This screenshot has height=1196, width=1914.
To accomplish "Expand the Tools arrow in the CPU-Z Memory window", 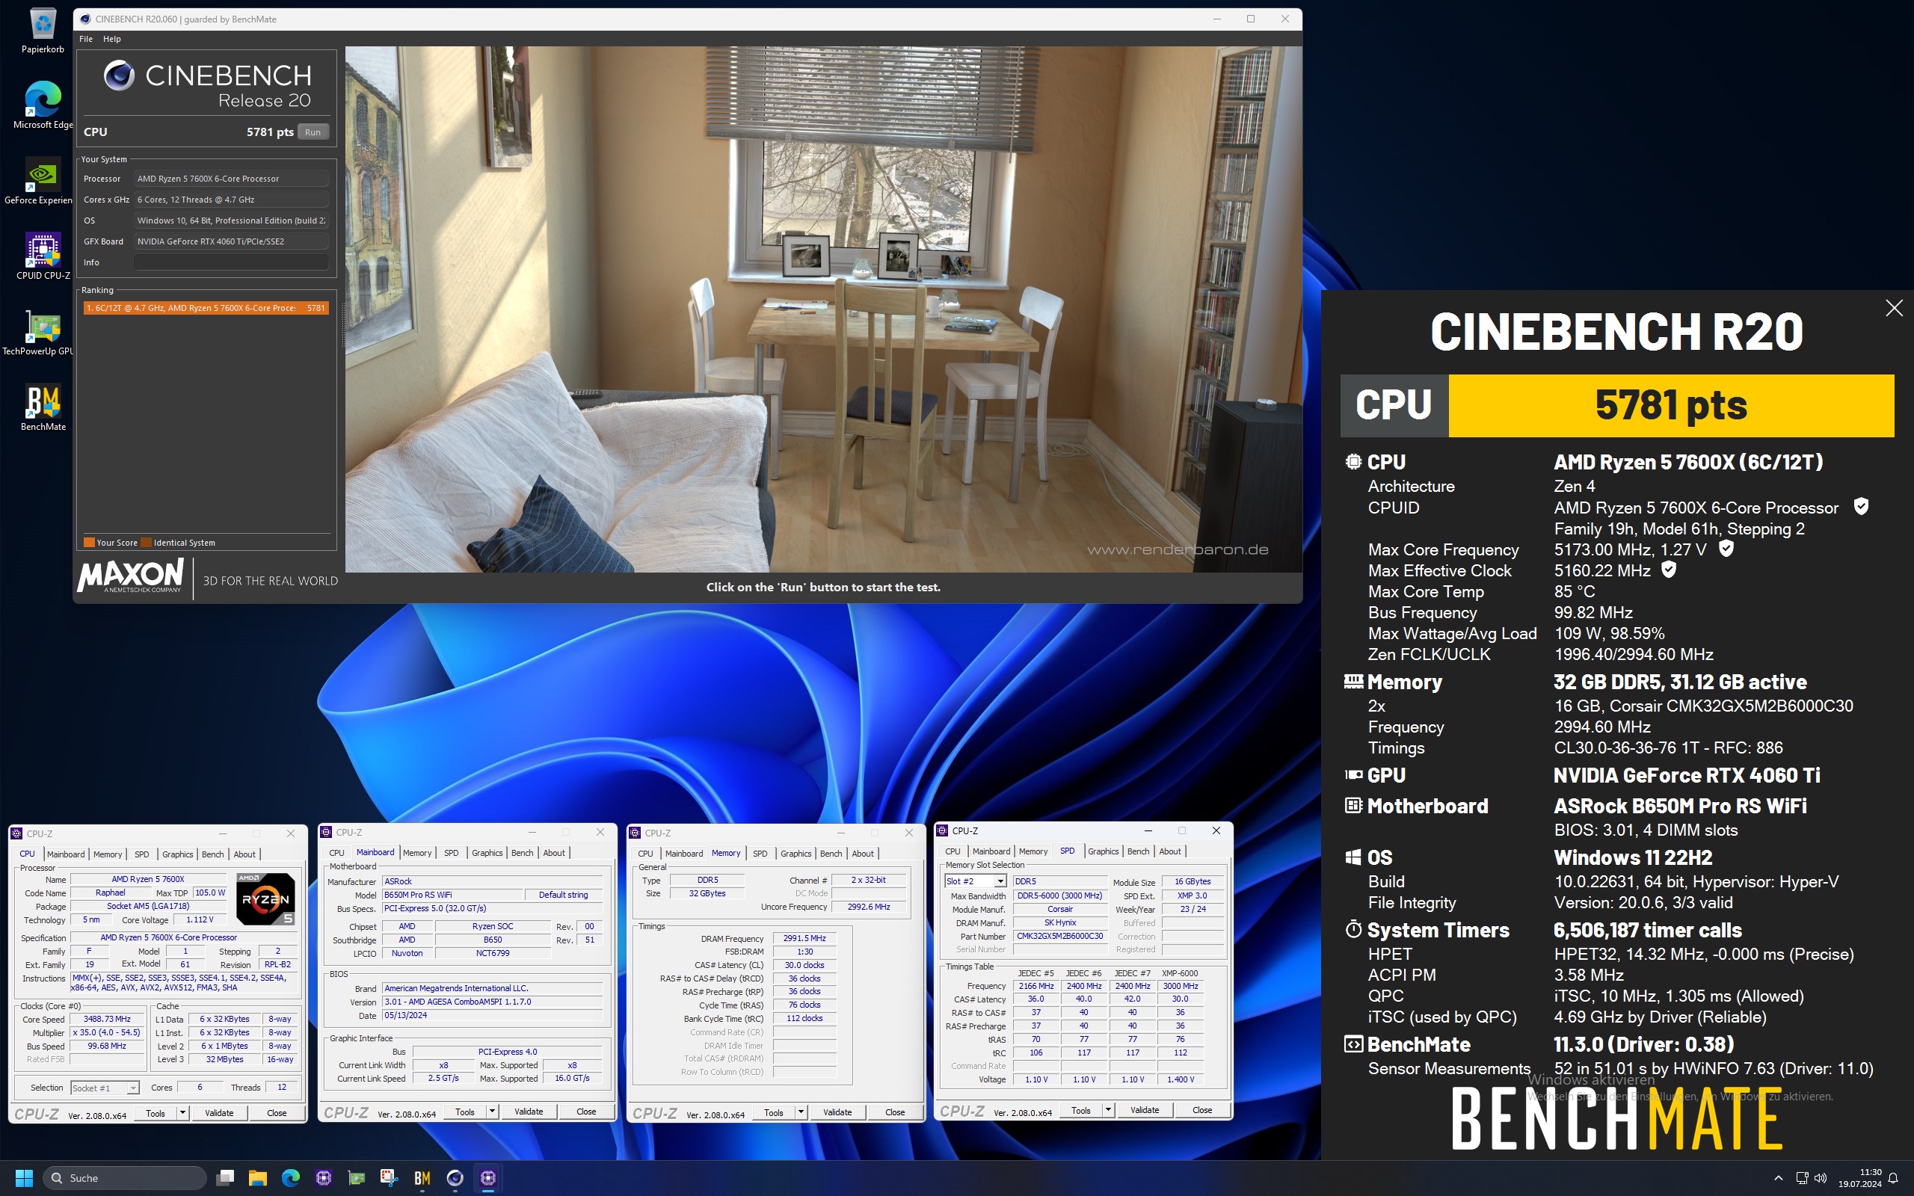I will (x=801, y=1112).
